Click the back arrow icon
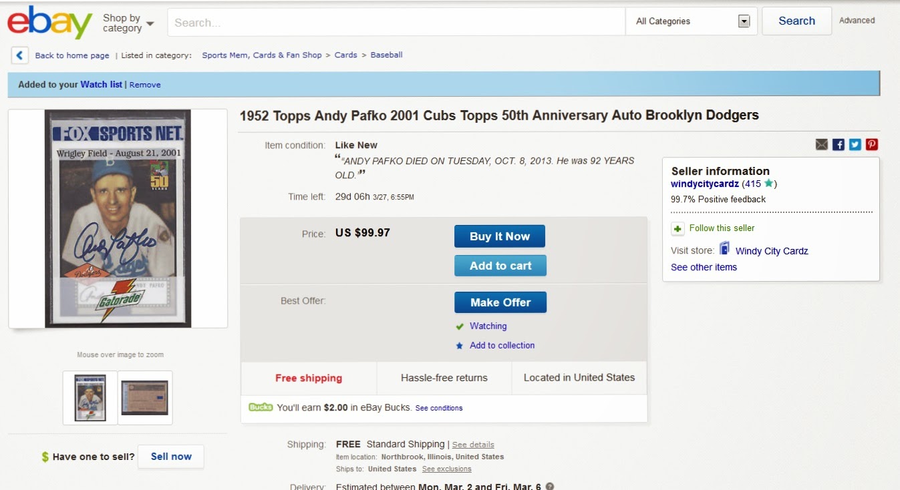Screen dimensions: 900x490 (20, 55)
